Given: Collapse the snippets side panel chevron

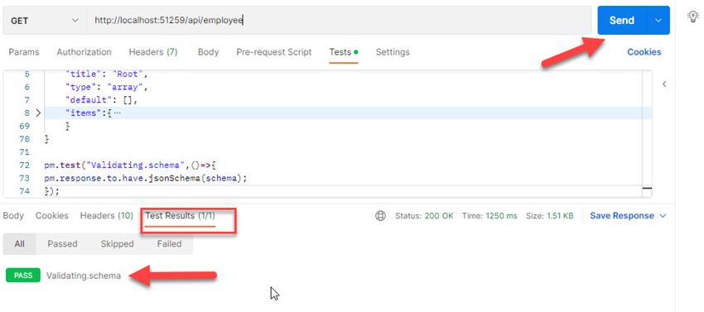Looking at the screenshot, I should pos(664,84).
